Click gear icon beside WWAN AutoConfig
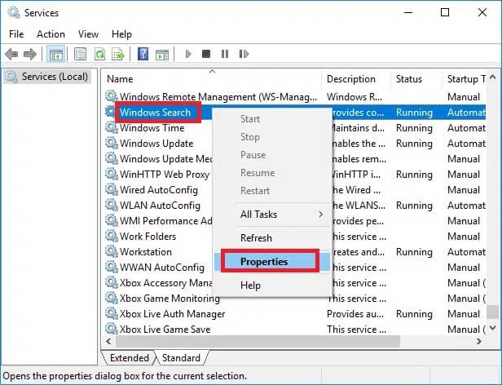 (112, 267)
